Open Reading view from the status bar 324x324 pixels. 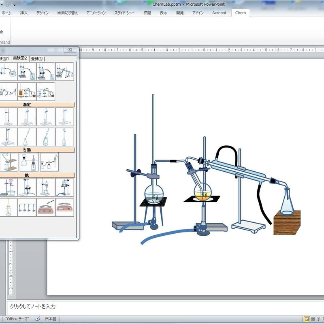pos(318,319)
